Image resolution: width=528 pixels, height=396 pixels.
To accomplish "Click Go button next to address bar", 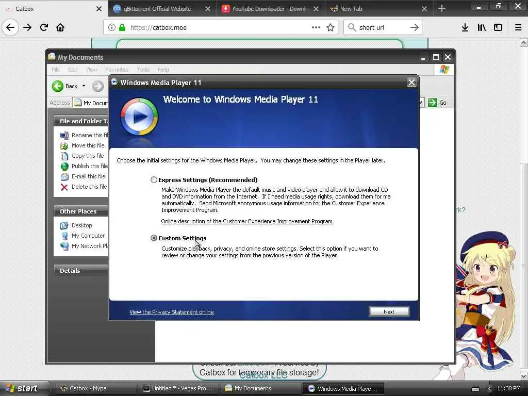I will [437, 103].
